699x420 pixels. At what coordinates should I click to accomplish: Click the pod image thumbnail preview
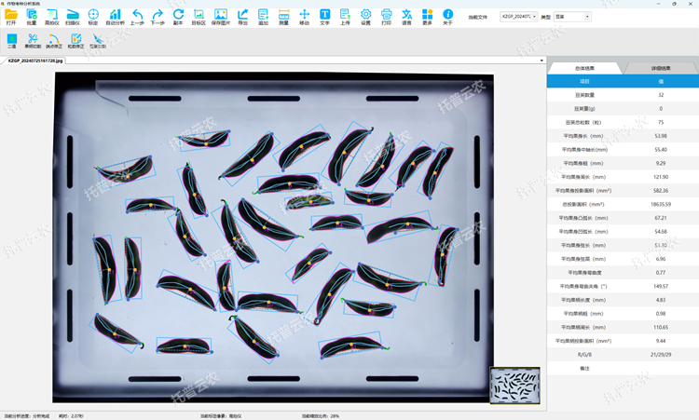click(515, 384)
